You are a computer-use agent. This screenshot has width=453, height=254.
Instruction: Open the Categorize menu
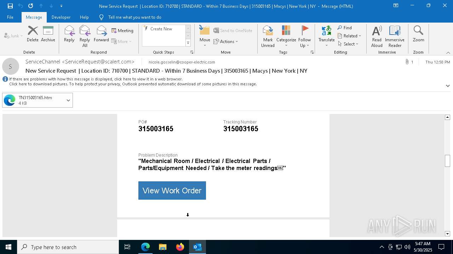click(286, 36)
